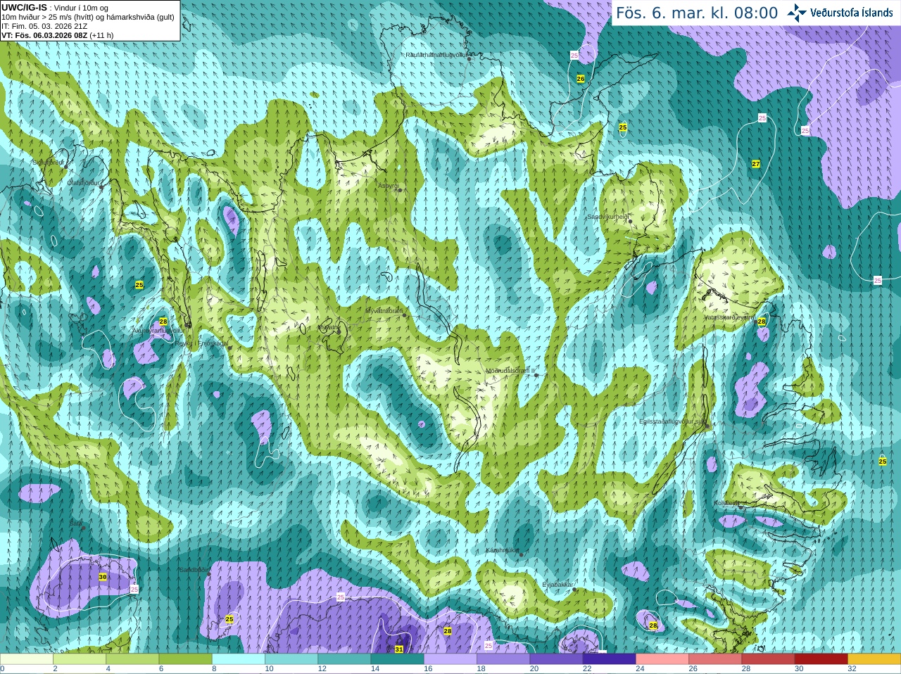Image resolution: width=901 pixels, height=674 pixels.
Task: Select the Vatnsskarð eystra station dot
Action: pyautogui.click(x=755, y=323)
